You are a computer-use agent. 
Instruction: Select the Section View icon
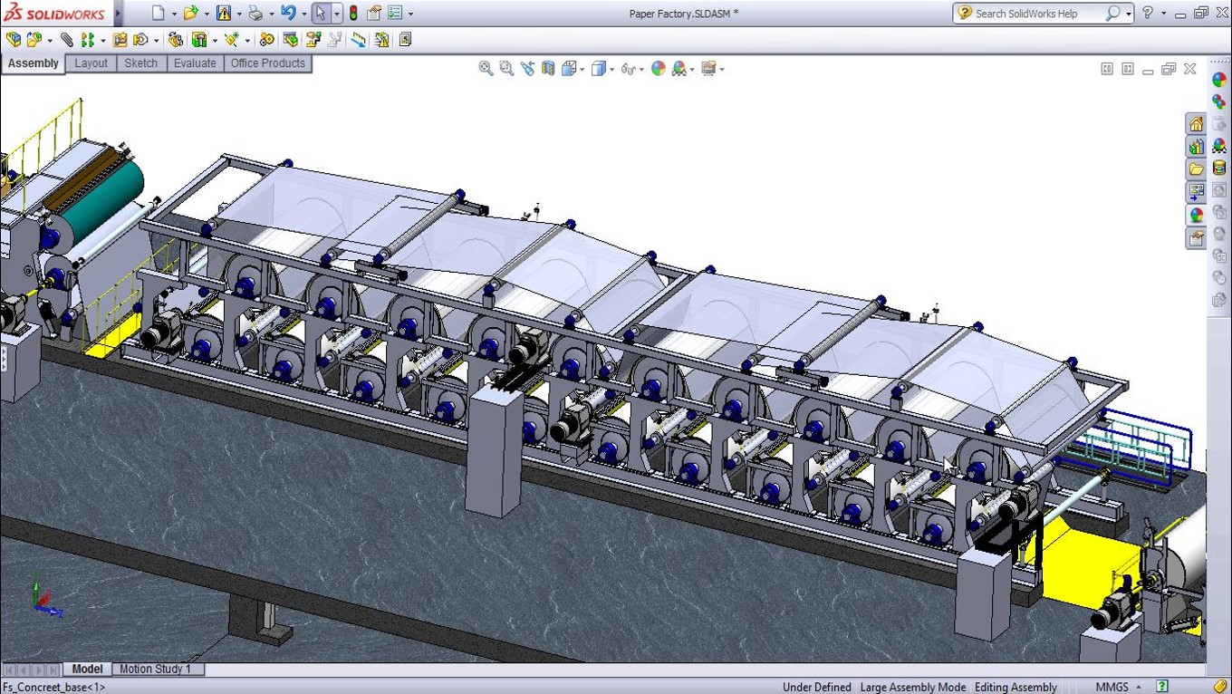point(548,69)
